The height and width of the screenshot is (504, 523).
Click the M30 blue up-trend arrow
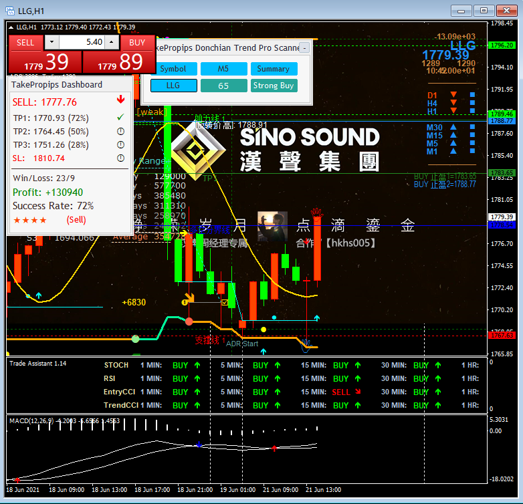pyautogui.click(x=453, y=126)
